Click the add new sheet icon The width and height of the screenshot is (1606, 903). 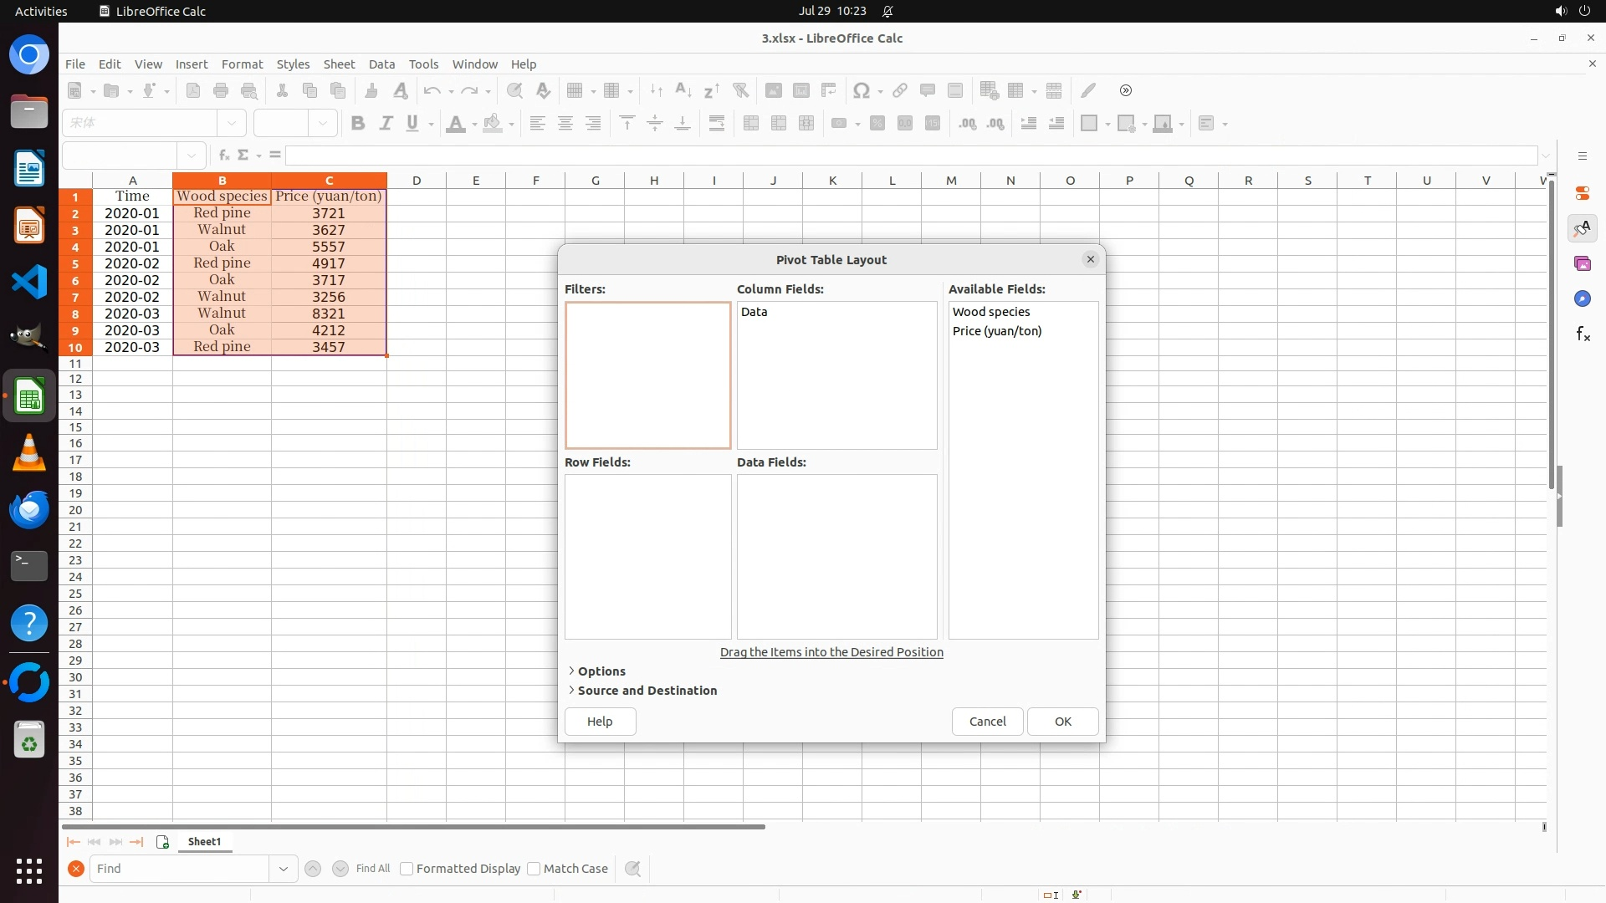[x=162, y=842]
